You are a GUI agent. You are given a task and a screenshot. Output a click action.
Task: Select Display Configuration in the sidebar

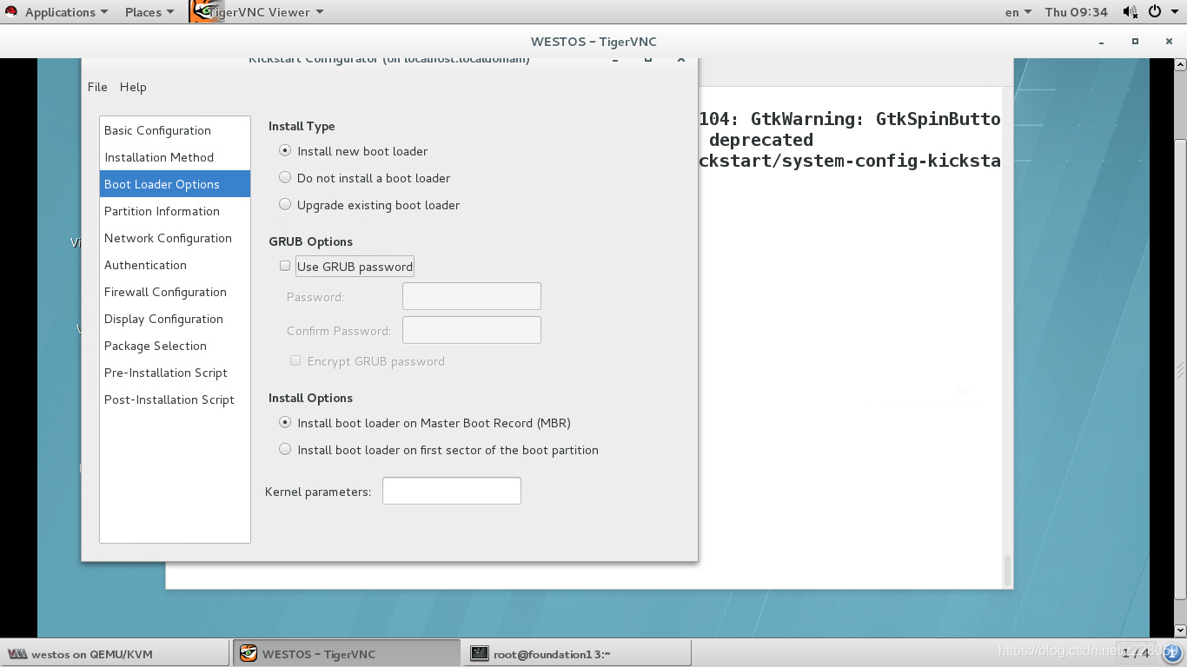[x=175, y=319]
